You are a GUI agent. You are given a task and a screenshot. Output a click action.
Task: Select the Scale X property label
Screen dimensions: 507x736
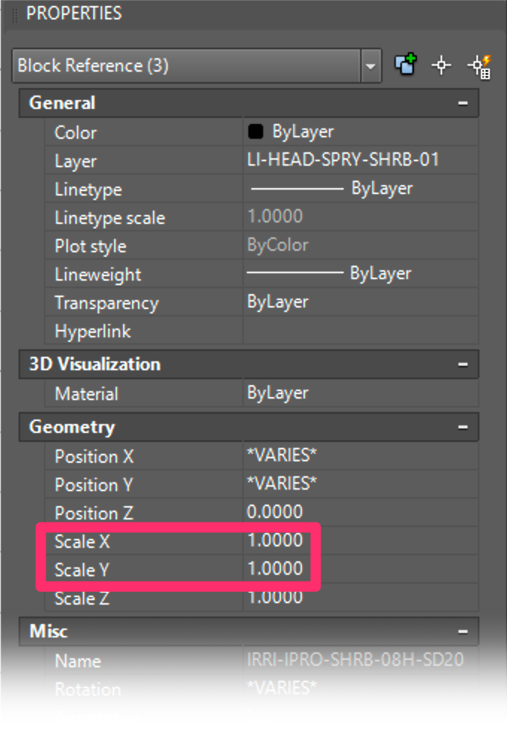click(x=82, y=542)
